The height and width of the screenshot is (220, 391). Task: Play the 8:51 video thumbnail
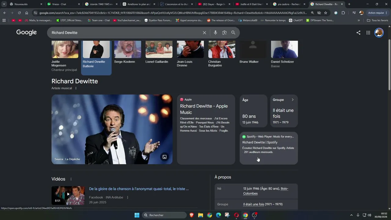68,196
